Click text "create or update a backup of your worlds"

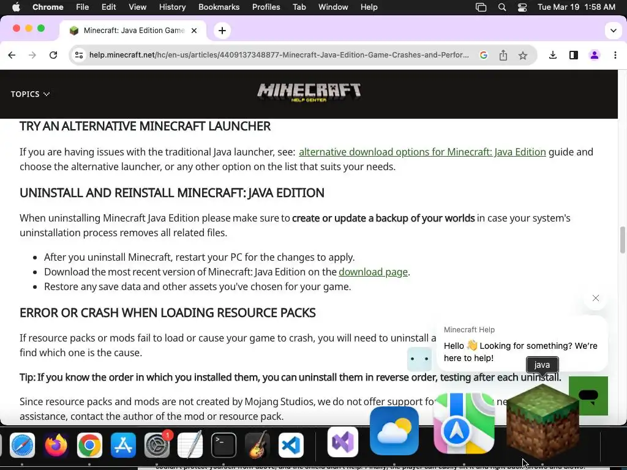coord(383,218)
